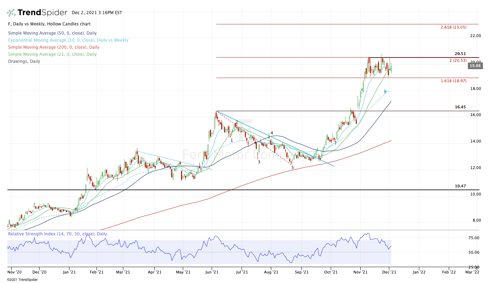The image size is (490, 283).
Task: Open the Drawings, Daily legend entry
Action: (x=24, y=61)
